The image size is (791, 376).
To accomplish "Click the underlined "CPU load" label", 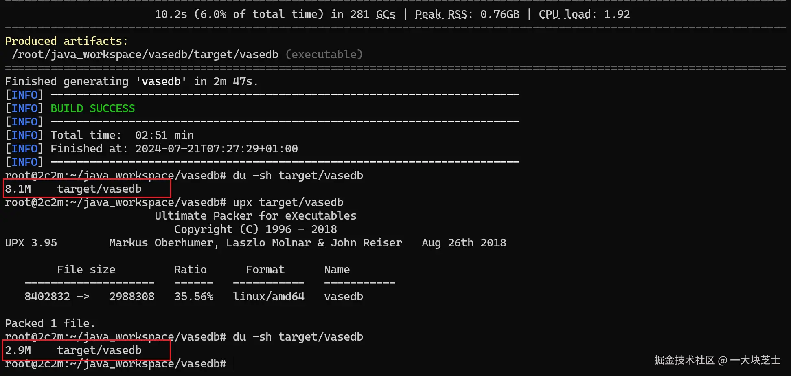I will [565, 14].
